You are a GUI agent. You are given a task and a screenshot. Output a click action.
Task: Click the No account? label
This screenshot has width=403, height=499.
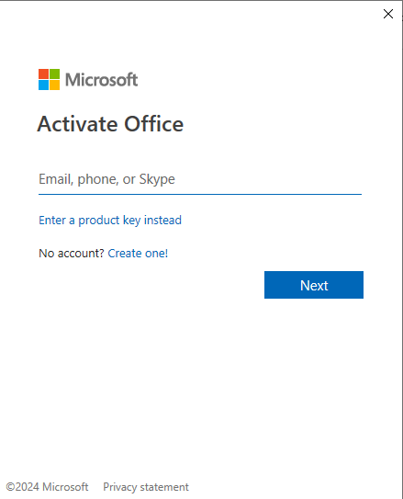pyautogui.click(x=72, y=254)
